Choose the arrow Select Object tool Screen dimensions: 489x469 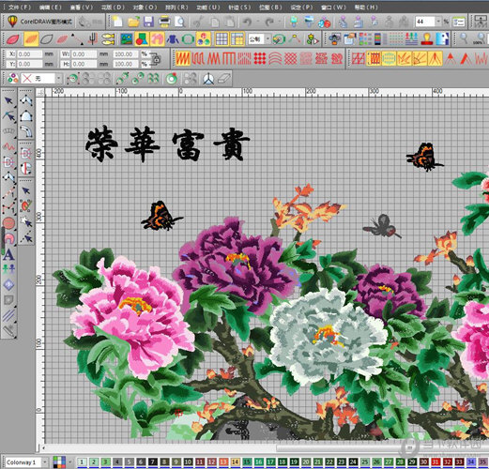point(8,100)
